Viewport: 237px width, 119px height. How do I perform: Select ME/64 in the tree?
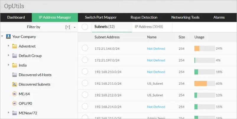(24, 94)
